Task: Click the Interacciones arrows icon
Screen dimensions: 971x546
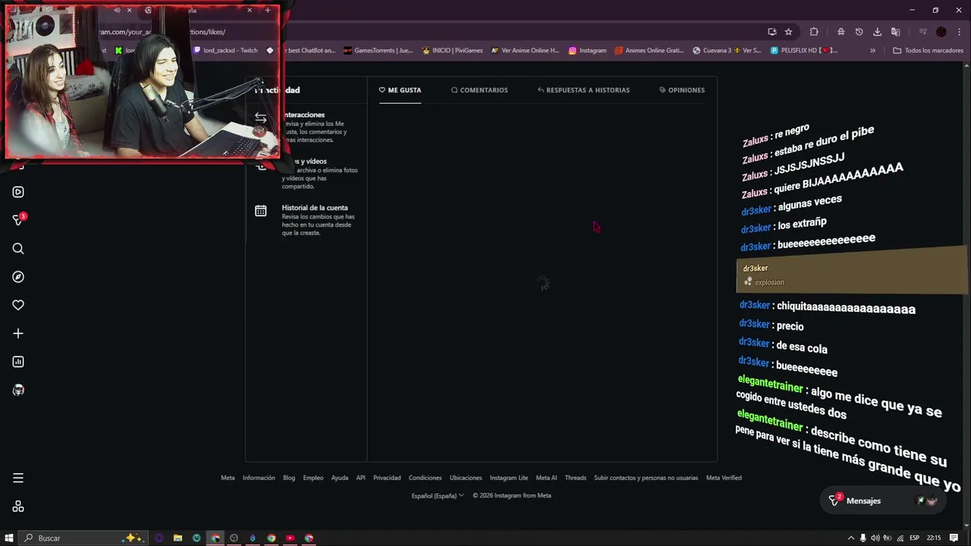Action: tap(260, 118)
